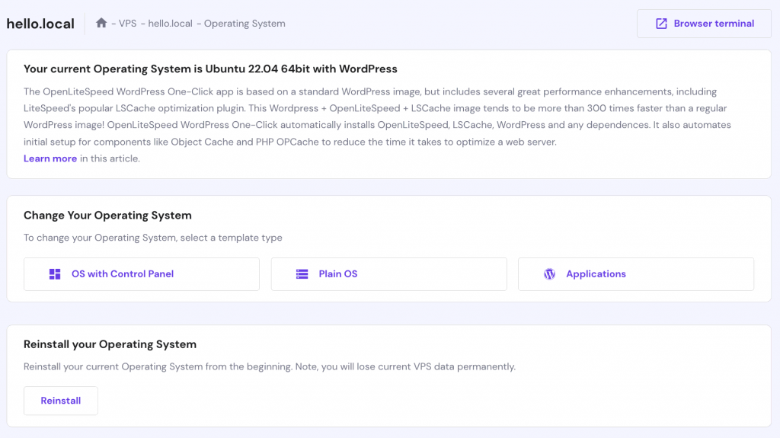This screenshot has width=780, height=438.
Task: Click the Change Your Operating System heading
Action: (107, 215)
